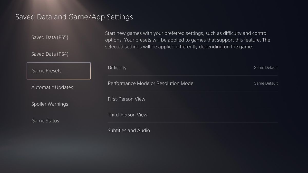Viewport: 308px width, 173px height.
Task: Open the Difficulty preset option
Action: tap(193, 68)
